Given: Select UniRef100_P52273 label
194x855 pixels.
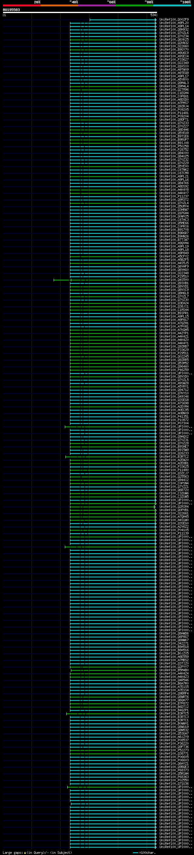Looking at the screenshot, I should coord(174,750).
